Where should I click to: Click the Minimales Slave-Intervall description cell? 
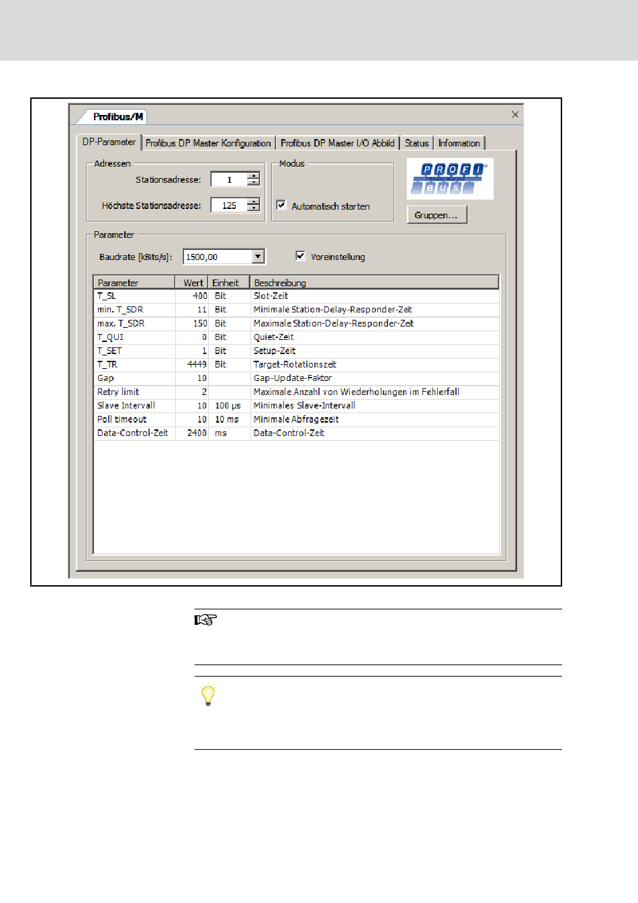pyautogui.click(x=374, y=406)
